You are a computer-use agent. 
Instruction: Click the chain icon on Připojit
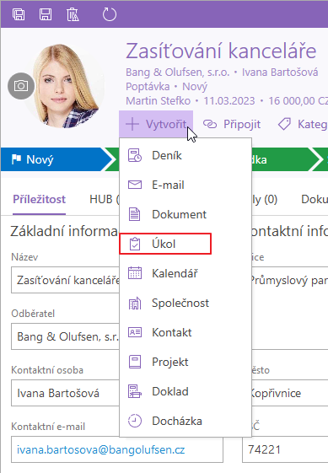[210, 124]
